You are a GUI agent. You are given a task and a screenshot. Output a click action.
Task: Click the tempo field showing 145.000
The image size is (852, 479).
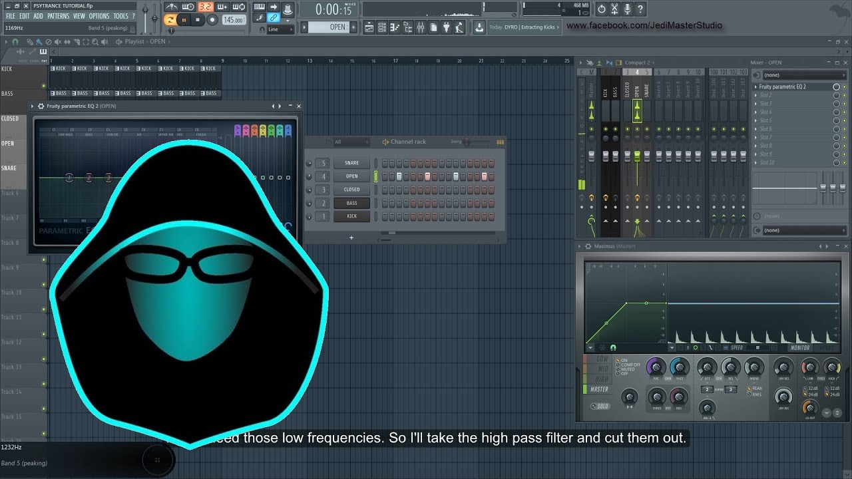(234, 20)
